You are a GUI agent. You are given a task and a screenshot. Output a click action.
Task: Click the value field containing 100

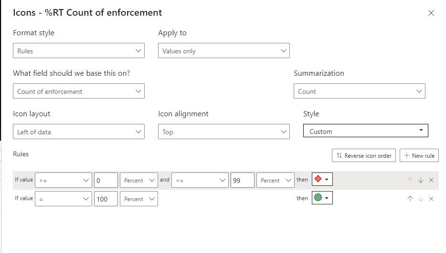tap(106, 199)
